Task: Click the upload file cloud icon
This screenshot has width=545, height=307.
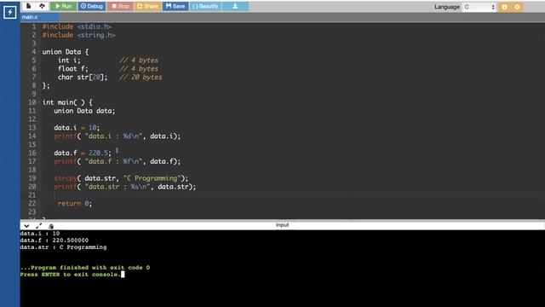Action: click(42, 6)
